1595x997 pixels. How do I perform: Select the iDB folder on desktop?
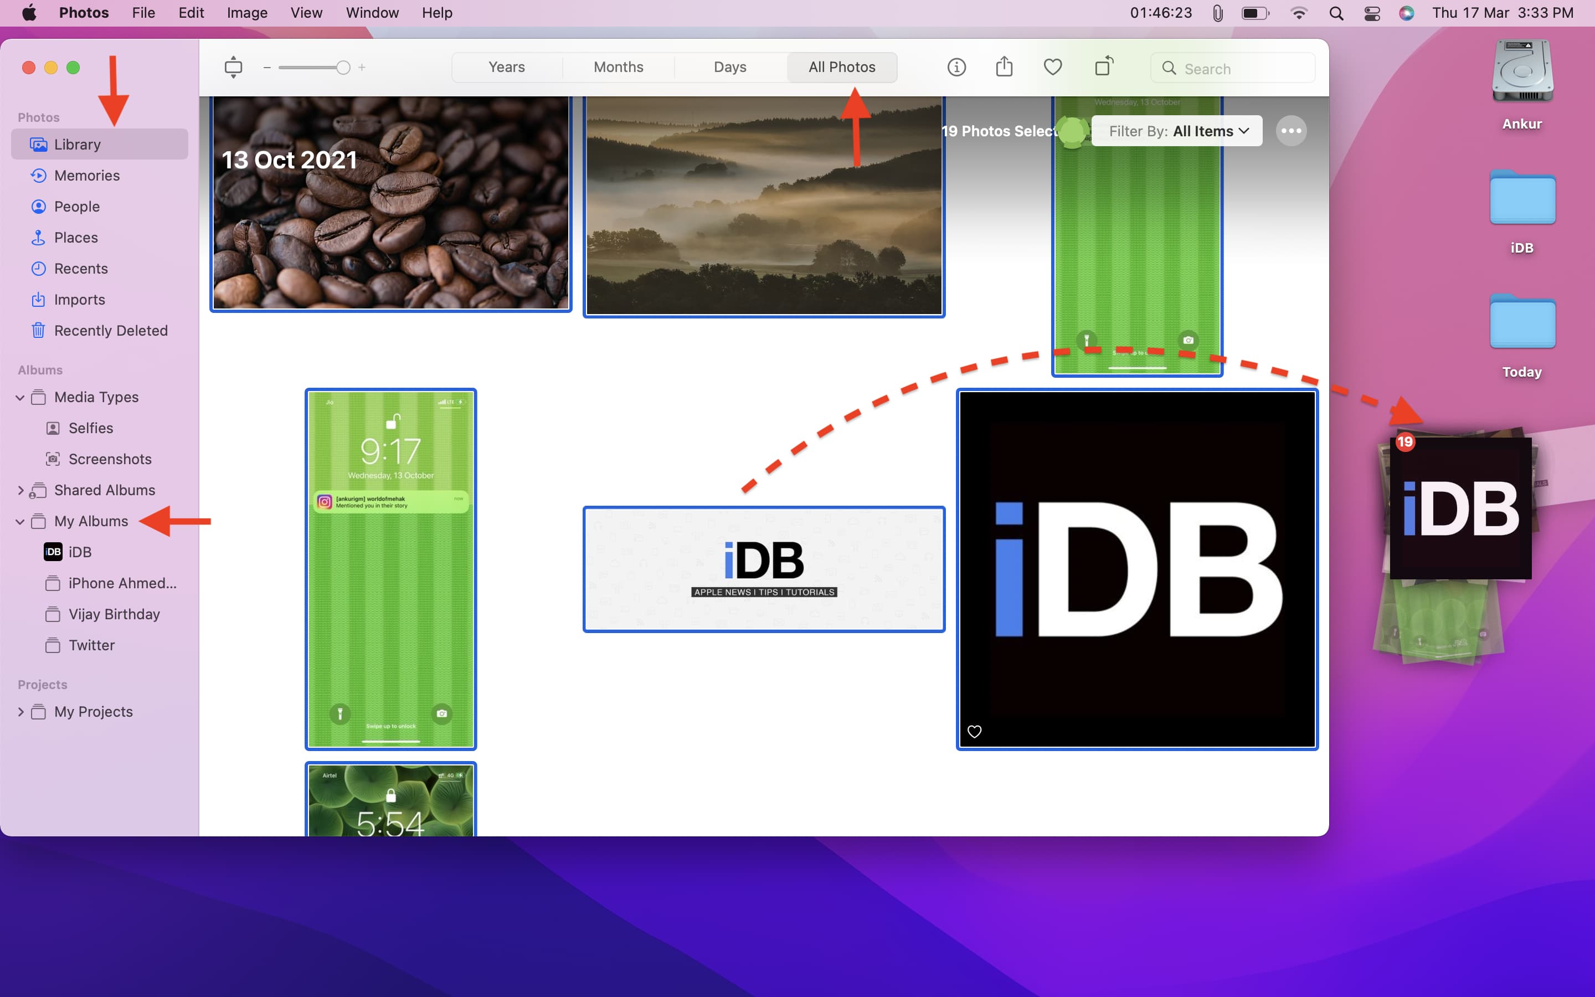point(1522,212)
